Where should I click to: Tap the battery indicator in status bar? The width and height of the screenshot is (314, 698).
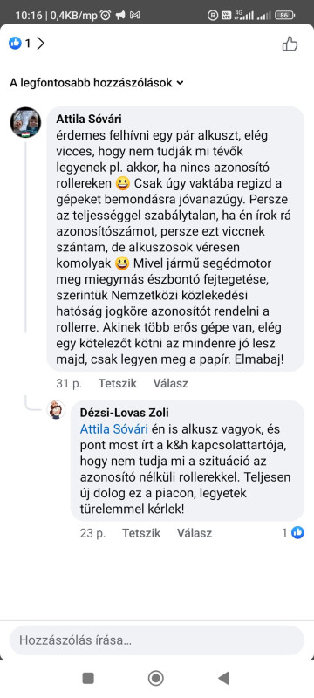(285, 15)
